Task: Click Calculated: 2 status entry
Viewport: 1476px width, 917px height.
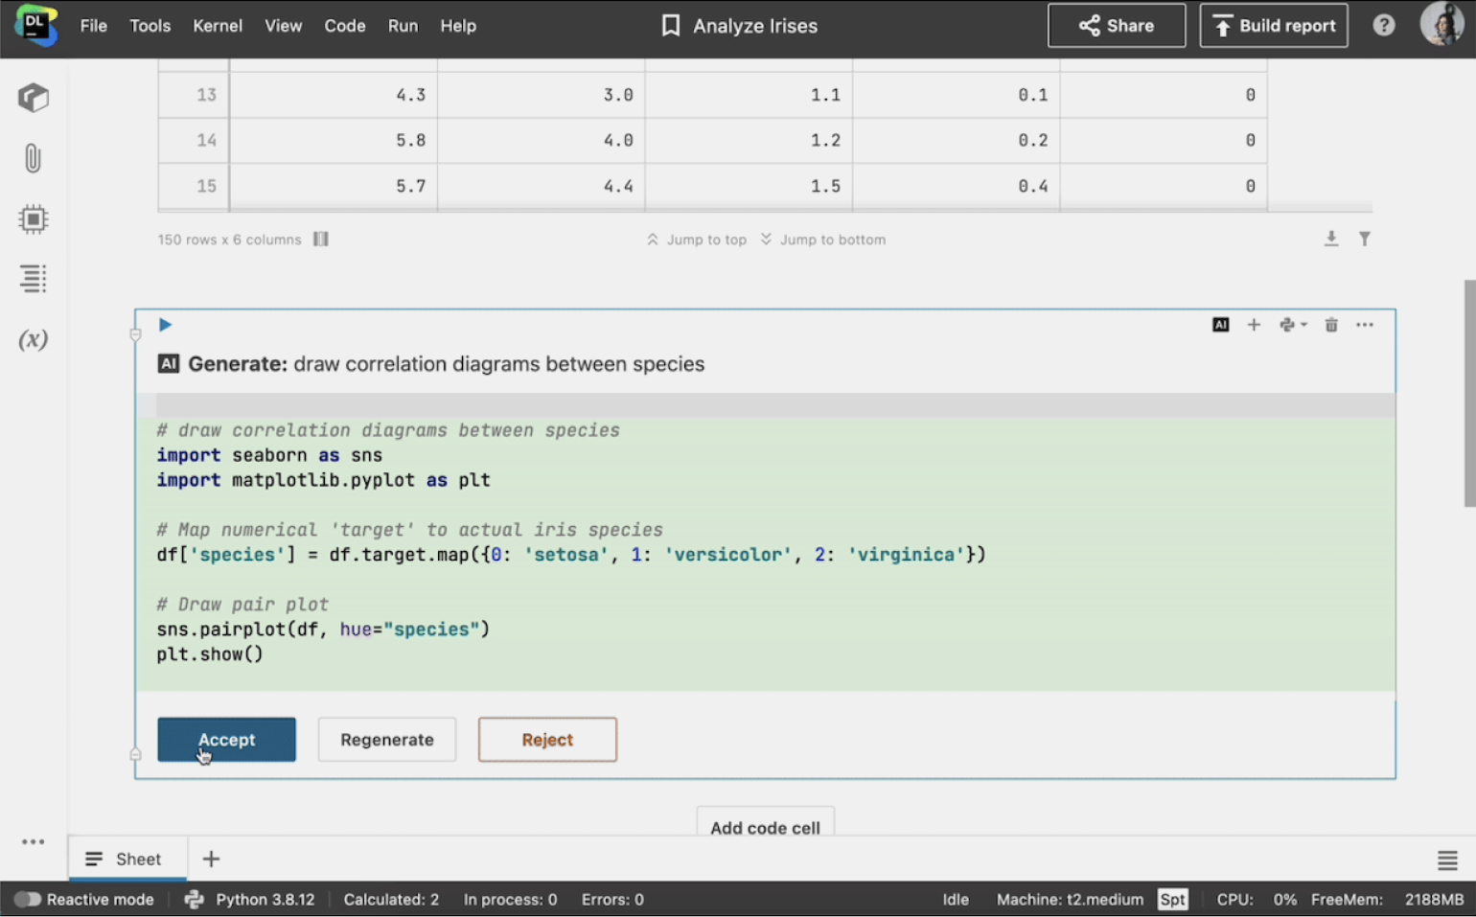Action: (x=391, y=899)
